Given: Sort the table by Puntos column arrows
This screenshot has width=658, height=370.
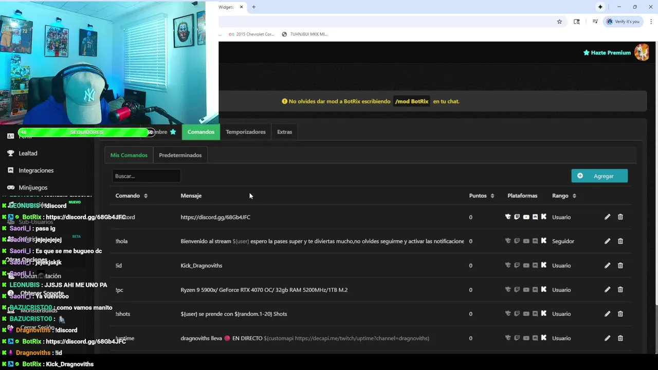Looking at the screenshot, I should pos(492,196).
